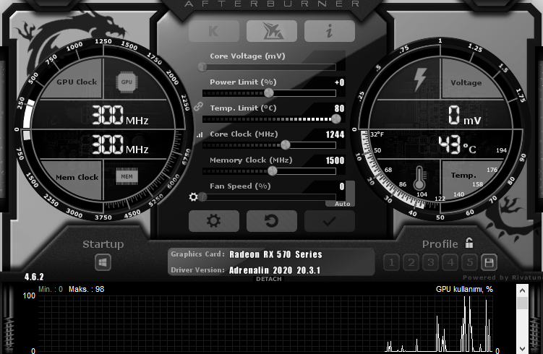
Task: Click the Maks. : 98 readout
Action: tap(86, 289)
